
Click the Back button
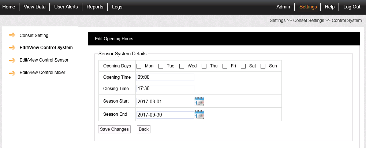click(143, 129)
